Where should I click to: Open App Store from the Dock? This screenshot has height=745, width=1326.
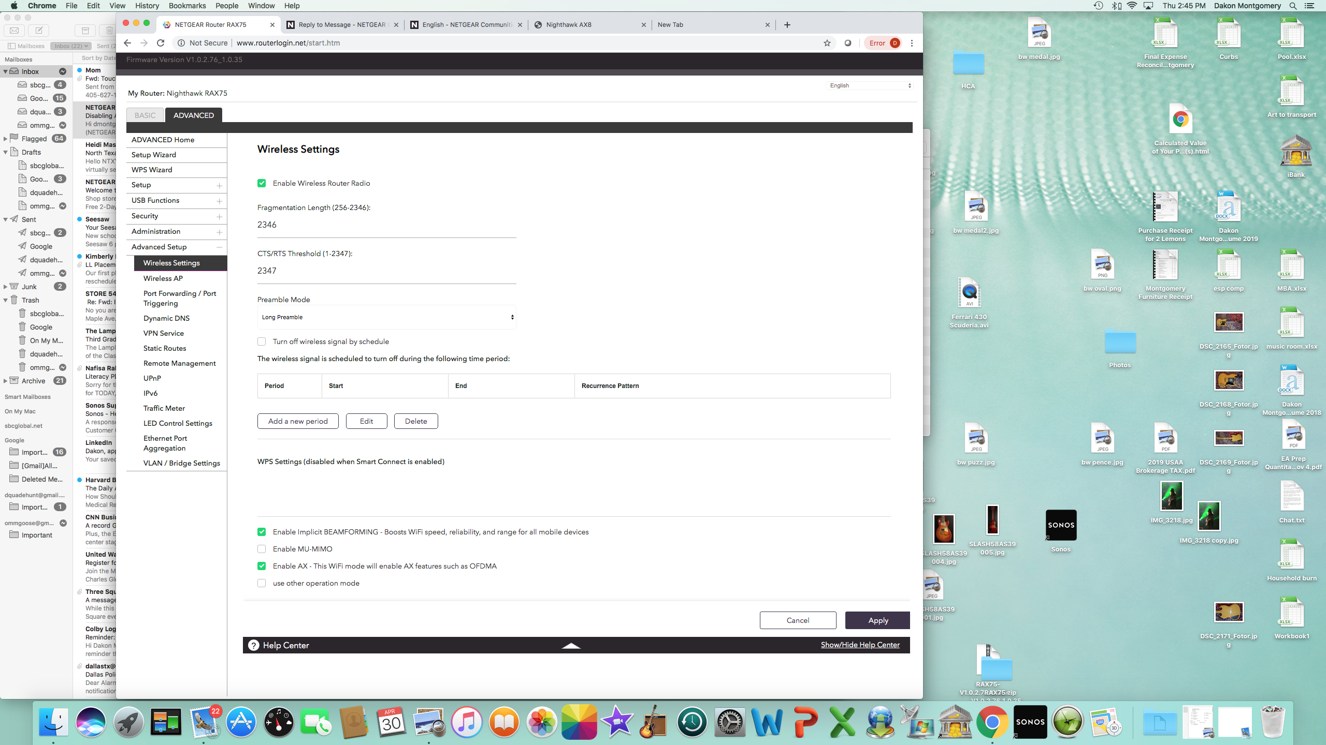(241, 722)
